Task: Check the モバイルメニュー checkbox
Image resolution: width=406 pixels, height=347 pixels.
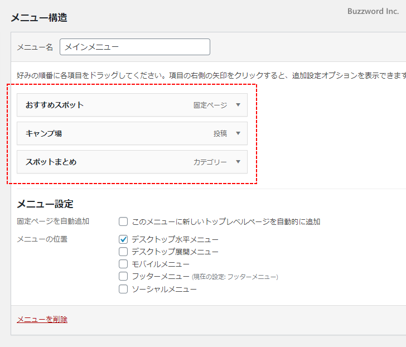Action: tap(123, 264)
